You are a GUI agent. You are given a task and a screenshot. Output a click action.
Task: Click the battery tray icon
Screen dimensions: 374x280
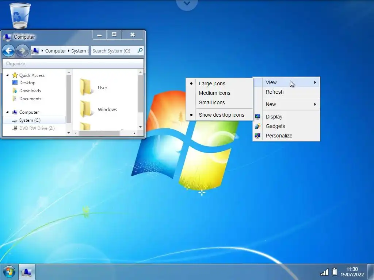(x=335, y=272)
